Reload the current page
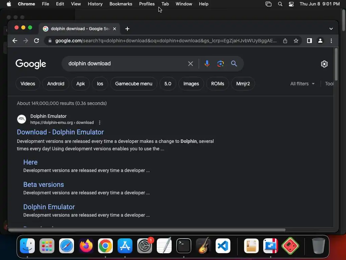This screenshot has height=260, width=346. (36, 41)
